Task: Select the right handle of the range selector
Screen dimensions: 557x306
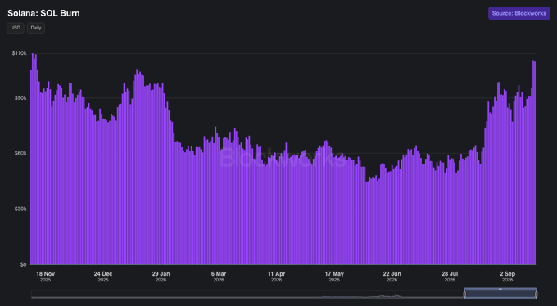Action: click(536, 295)
